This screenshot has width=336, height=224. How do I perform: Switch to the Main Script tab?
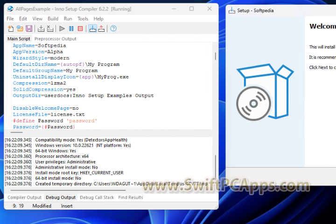(19, 39)
